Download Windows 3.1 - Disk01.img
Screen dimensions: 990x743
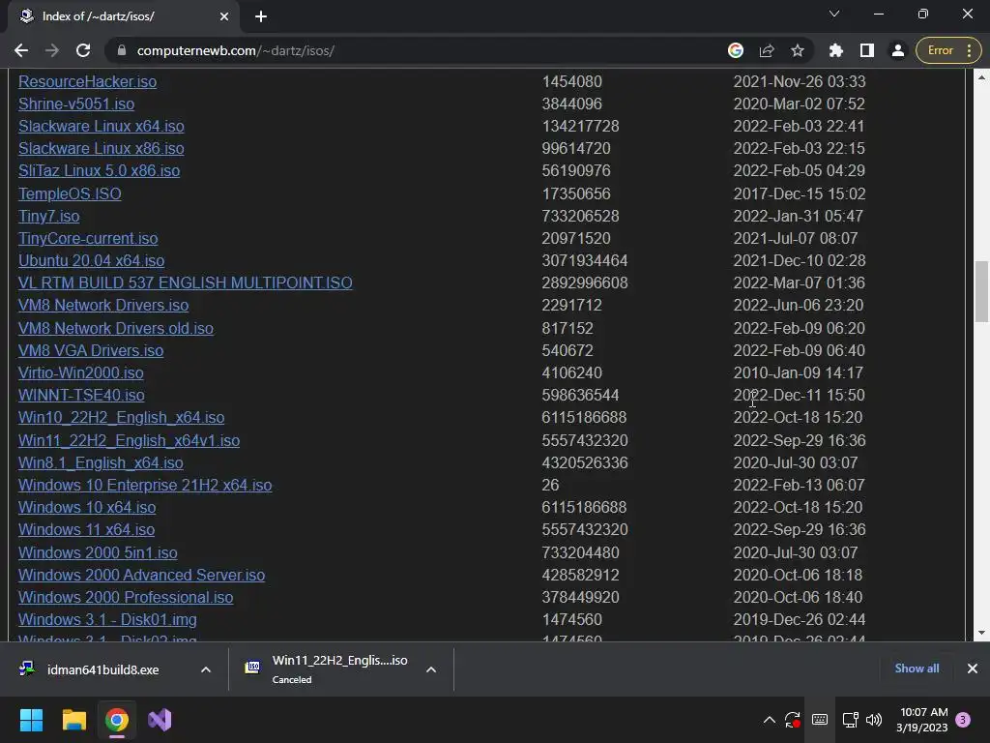tap(107, 619)
